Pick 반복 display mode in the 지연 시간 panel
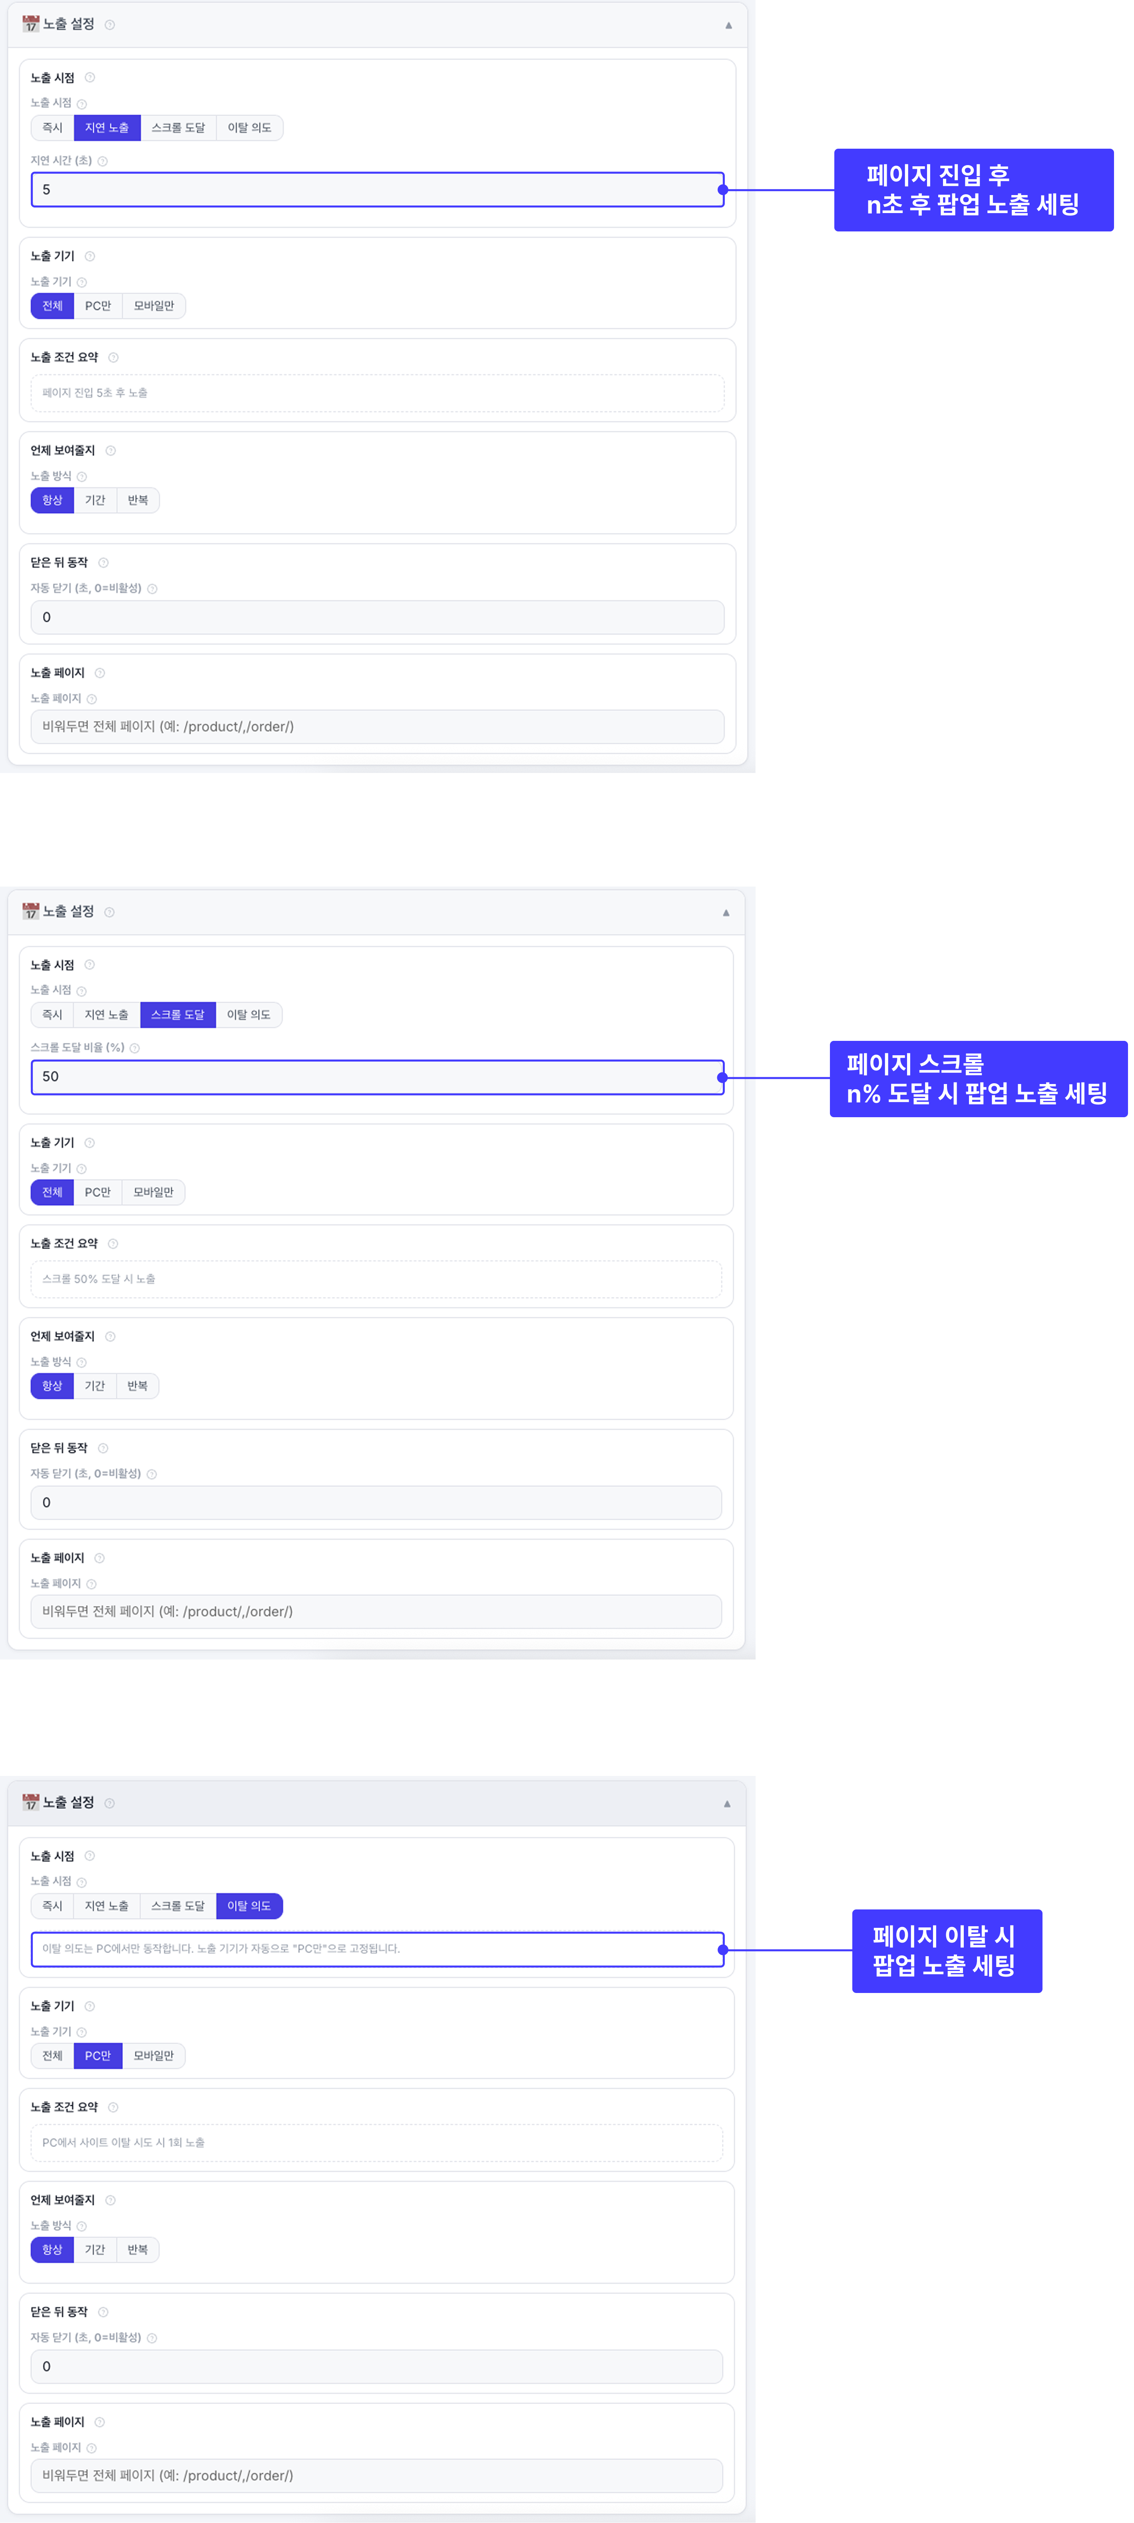The height and width of the screenshot is (2523, 1134). point(138,500)
